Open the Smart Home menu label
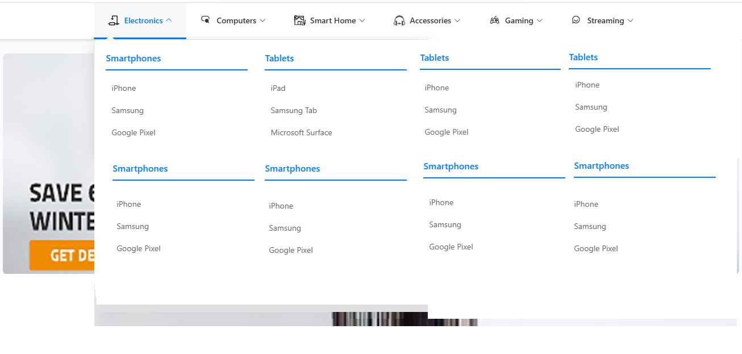 pyautogui.click(x=333, y=20)
